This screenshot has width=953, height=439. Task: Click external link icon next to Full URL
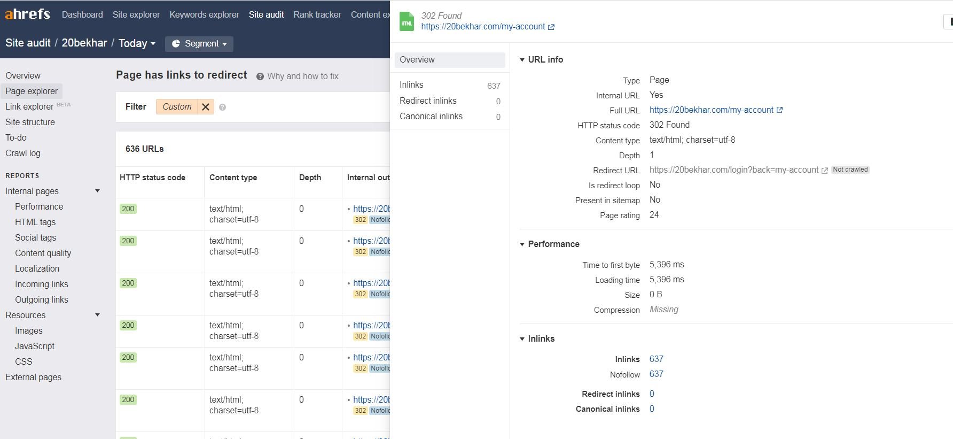(x=780, y=110)
